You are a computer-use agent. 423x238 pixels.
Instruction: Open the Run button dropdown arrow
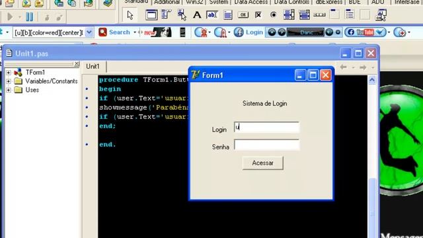20,17
